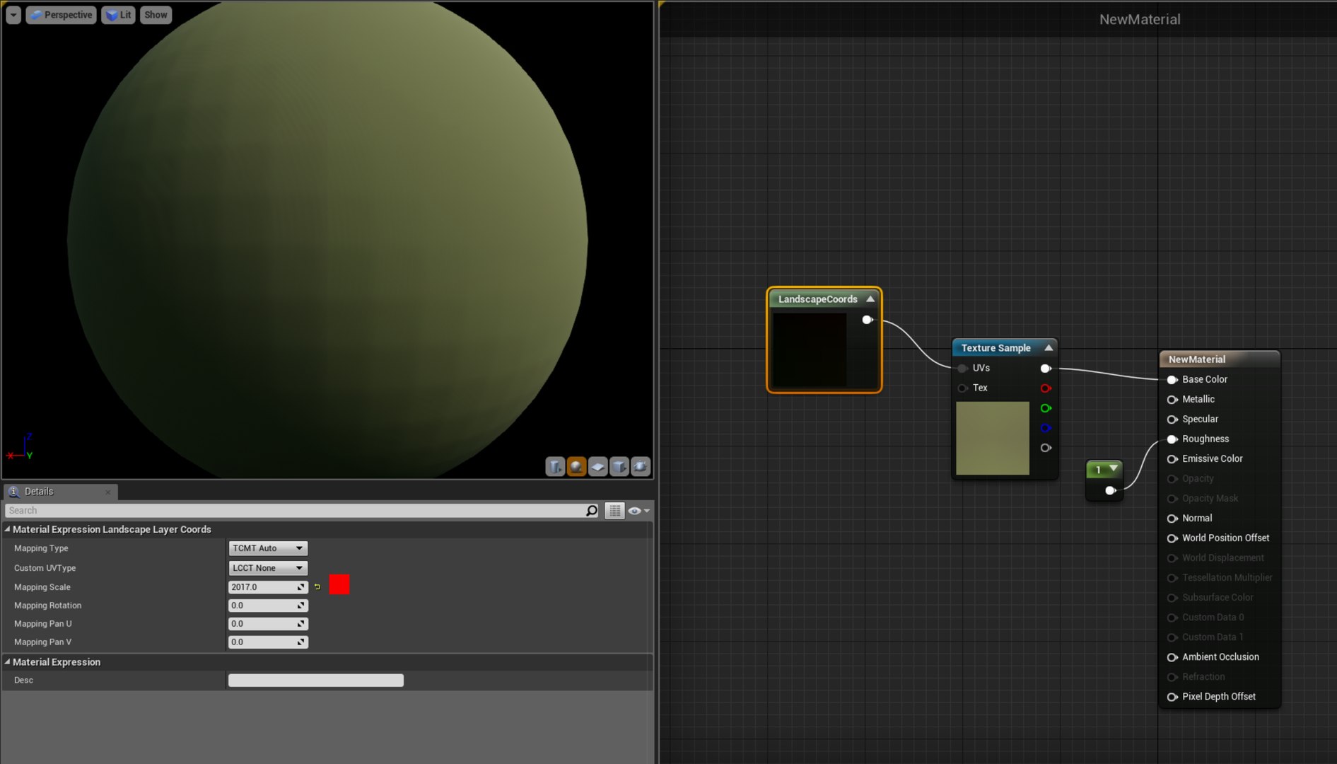Click the World Position Offset input pin
Screen dimensions: 1337x764
pos(1172,538)
